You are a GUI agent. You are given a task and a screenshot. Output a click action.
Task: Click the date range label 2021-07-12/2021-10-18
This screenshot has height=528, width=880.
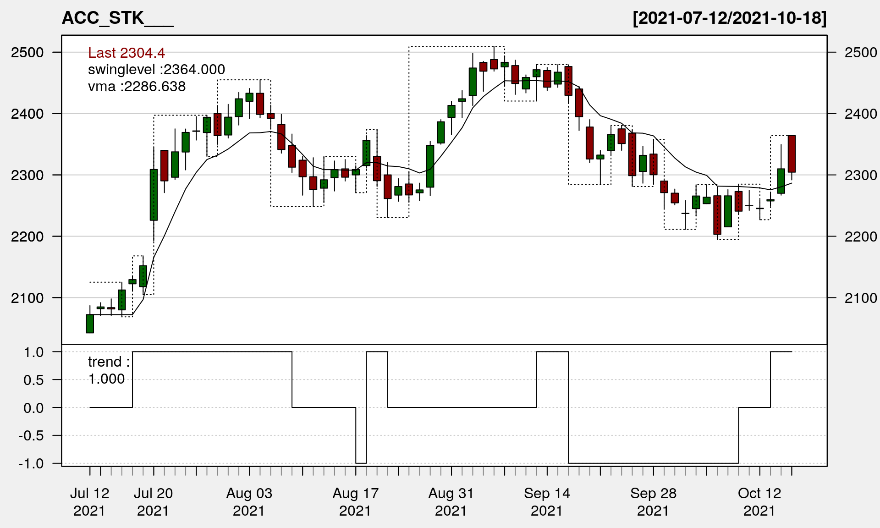click(729, 18)
